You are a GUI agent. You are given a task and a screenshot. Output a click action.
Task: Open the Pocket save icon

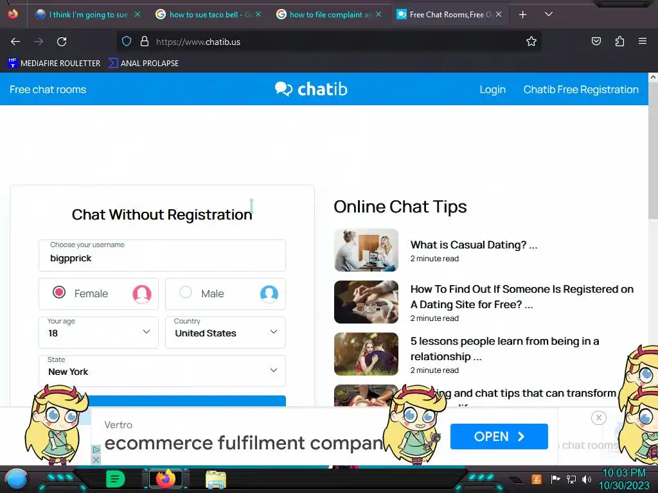(x=596, y=41)
